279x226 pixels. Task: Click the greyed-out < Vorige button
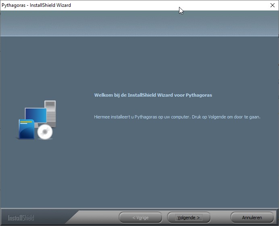click(140, 218)
